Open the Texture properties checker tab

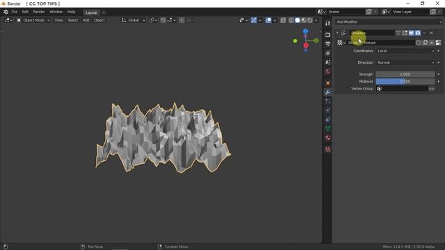pyautogui.click(x=327, y=149)
